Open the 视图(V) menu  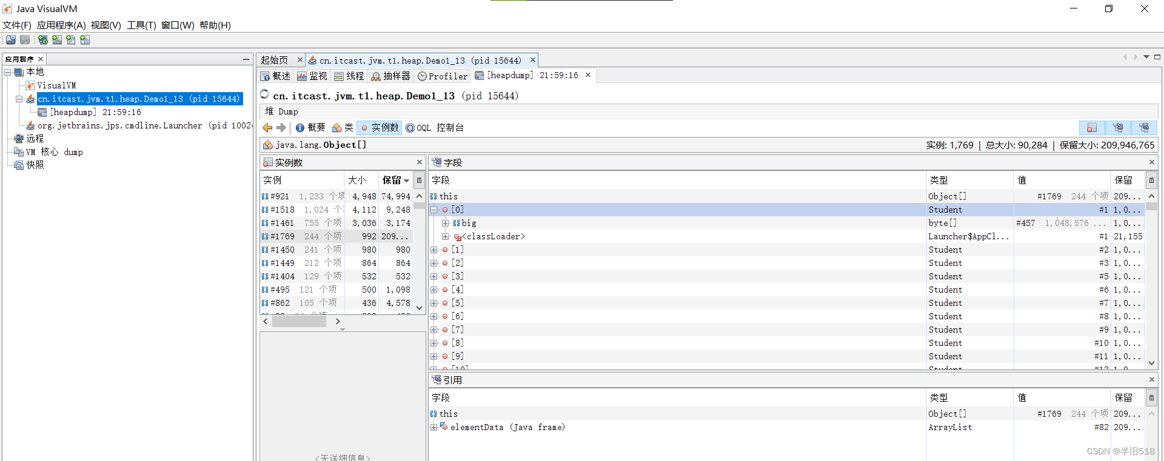click(106, 25)
